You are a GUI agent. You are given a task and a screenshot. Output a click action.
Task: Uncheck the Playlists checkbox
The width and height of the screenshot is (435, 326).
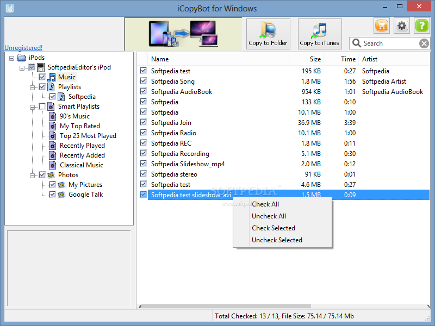(x=42, y=87)
